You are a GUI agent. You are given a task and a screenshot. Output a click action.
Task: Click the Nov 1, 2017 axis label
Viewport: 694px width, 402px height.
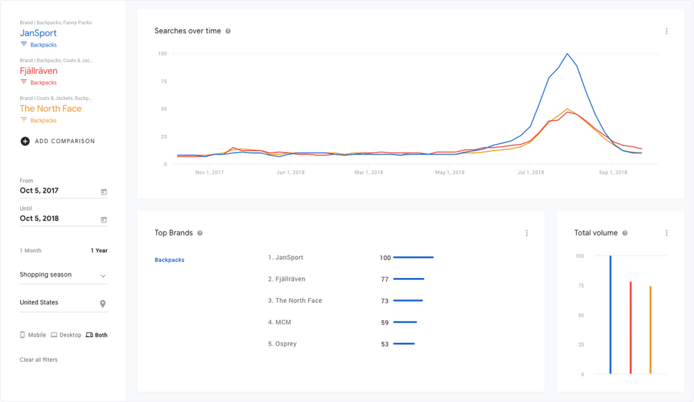(210, 173)
